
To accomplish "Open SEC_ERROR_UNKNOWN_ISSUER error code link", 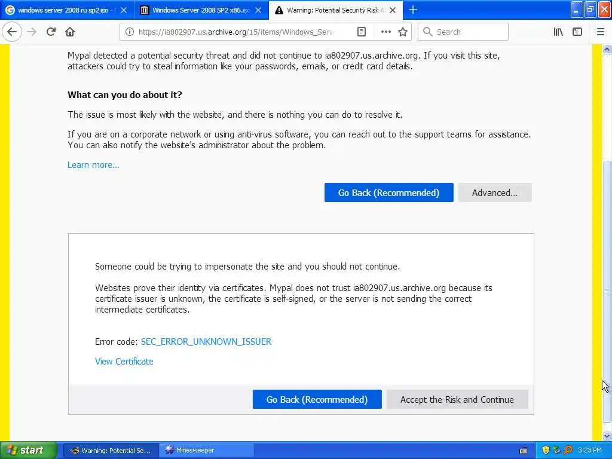I will click(x=206, y=341).
